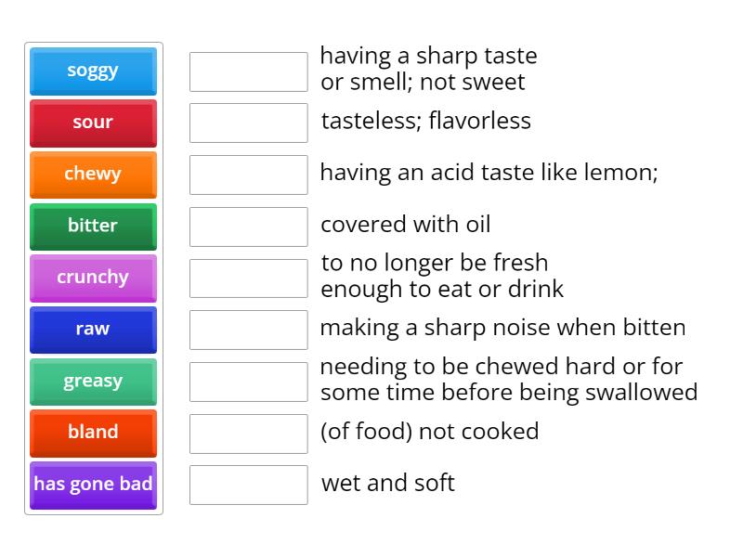Select the "bland" word tile
This screenshot has height=557, width=743.
coord(93,433)
